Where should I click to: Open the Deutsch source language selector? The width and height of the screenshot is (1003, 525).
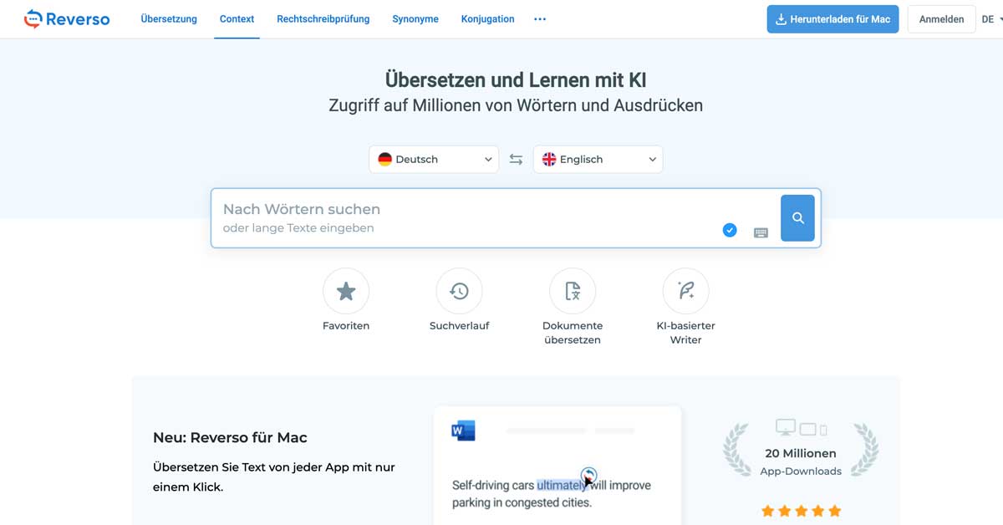coord(433,159)
